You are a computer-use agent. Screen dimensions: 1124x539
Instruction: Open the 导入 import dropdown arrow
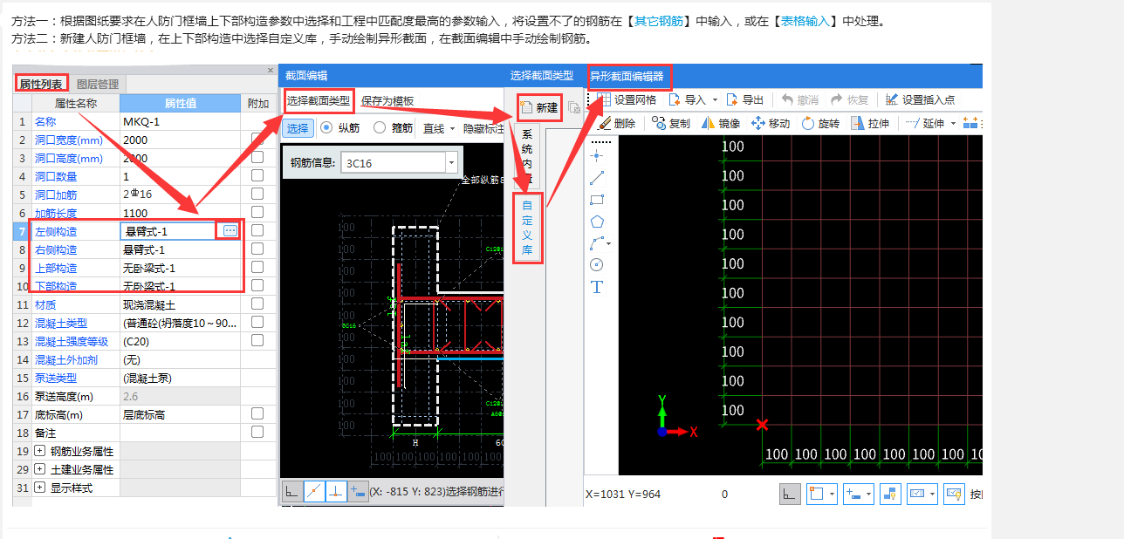point(715,100)
